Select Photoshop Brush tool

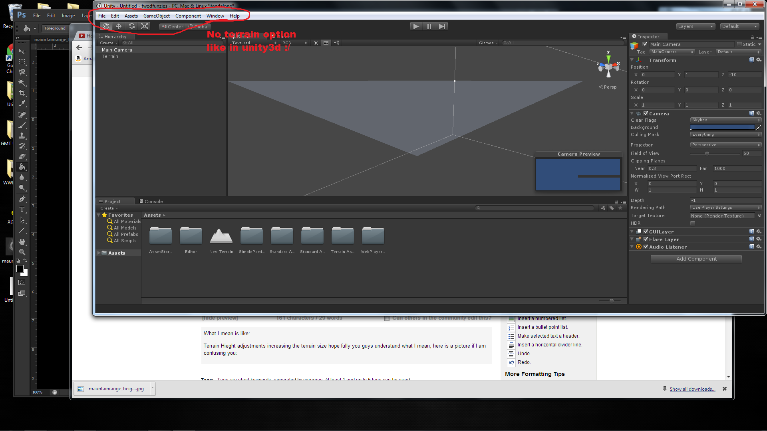point(22,125)
